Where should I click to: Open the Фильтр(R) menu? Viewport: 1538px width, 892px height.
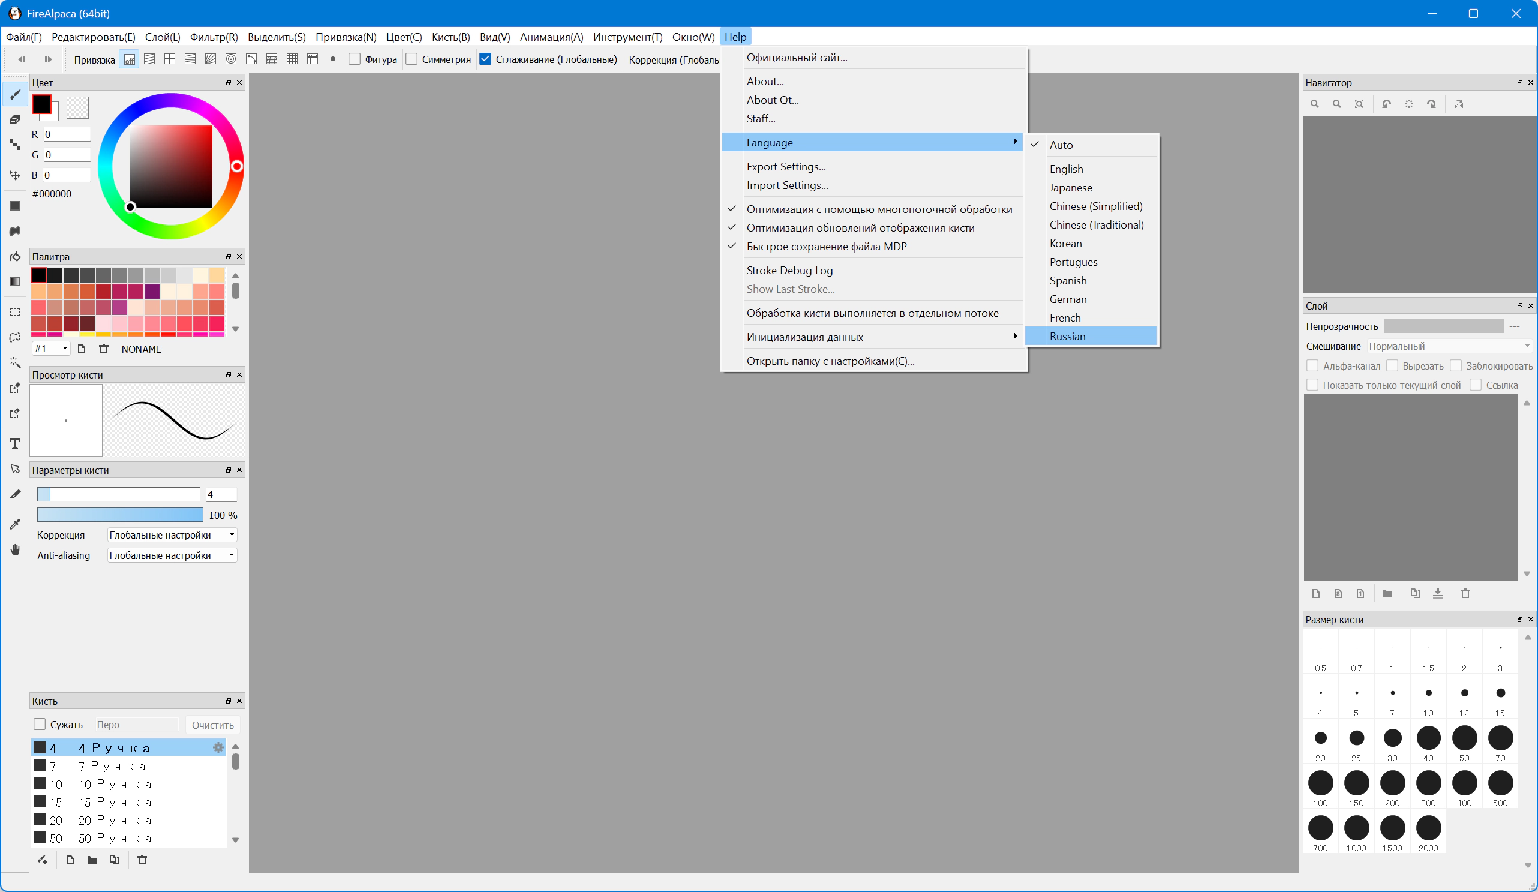point(214,37)
